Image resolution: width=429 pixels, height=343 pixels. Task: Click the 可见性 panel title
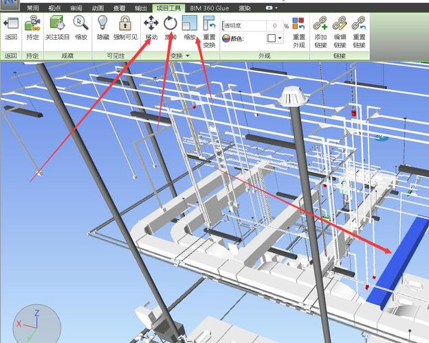(x=115, y=56)
